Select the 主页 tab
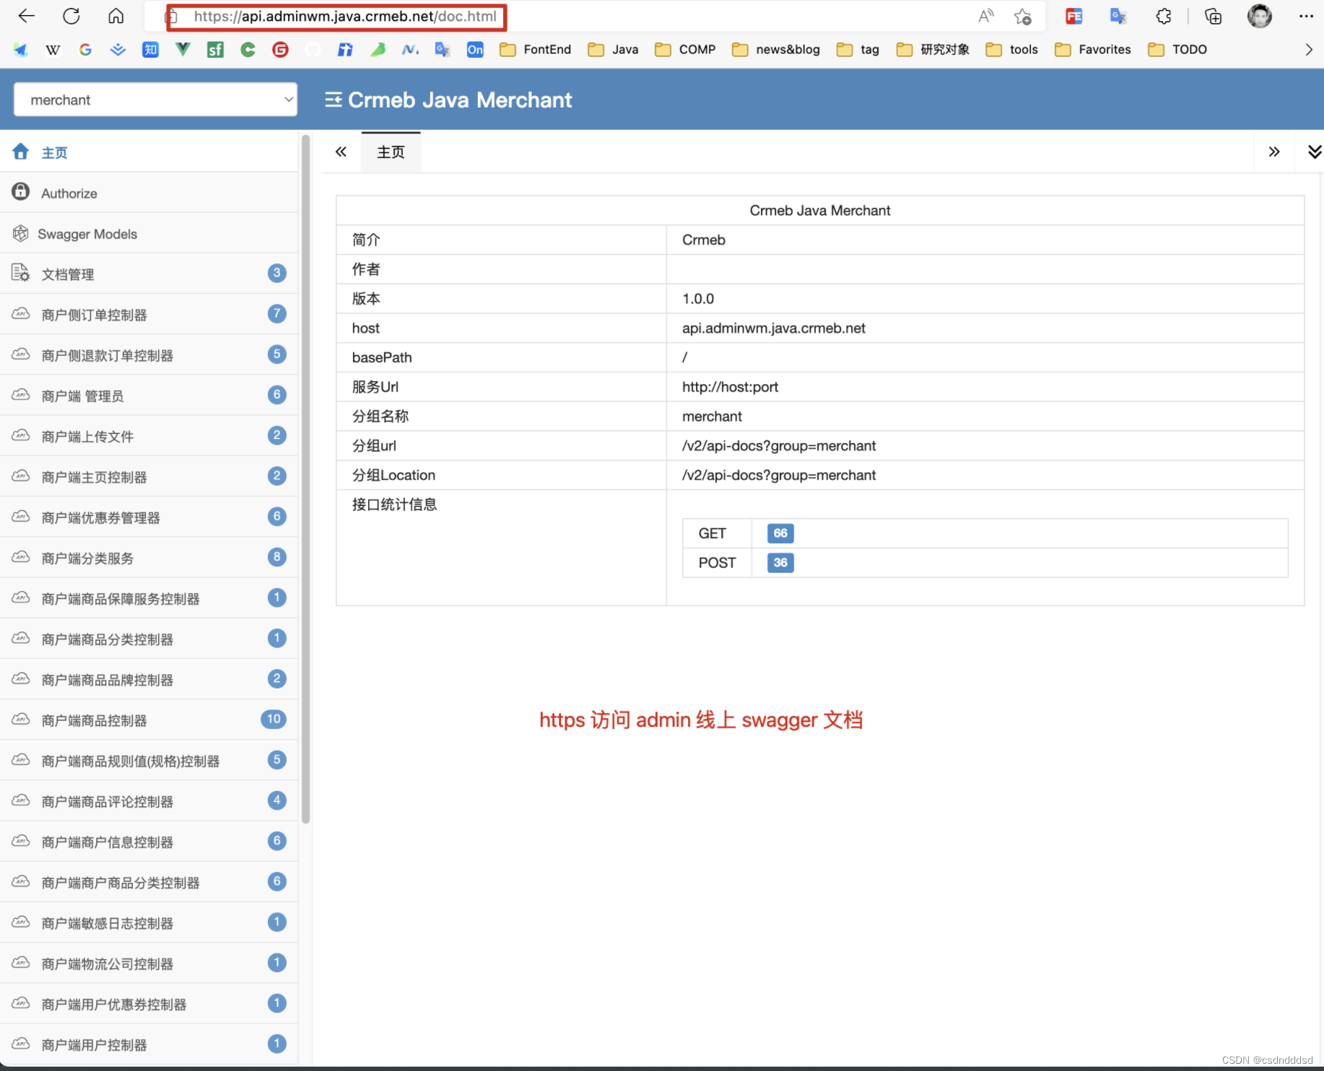This screenshot has width=1324, height=1071. [391, 152]
